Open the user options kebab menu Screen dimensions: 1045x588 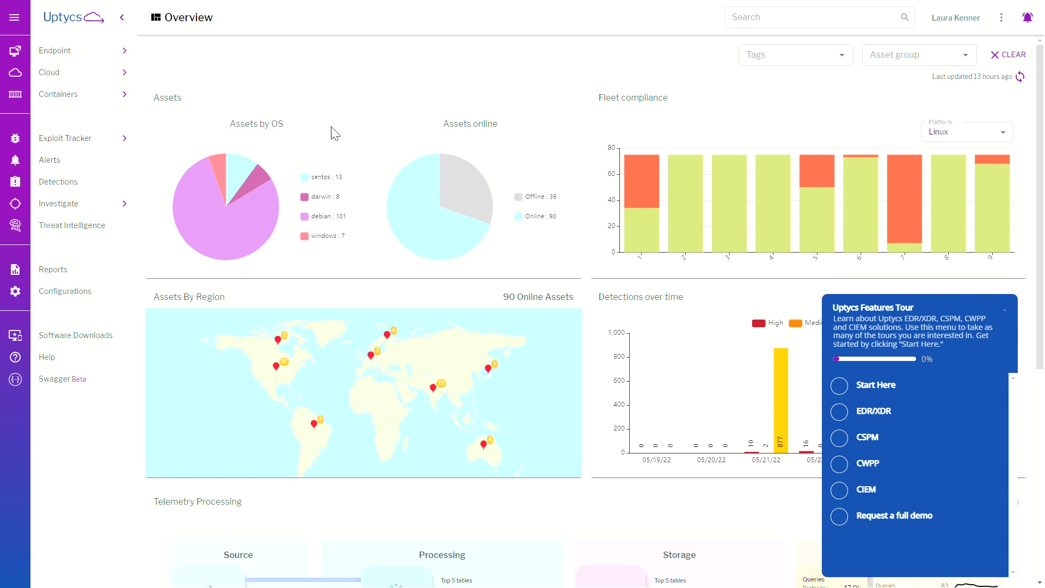[x=1001, y=17]
